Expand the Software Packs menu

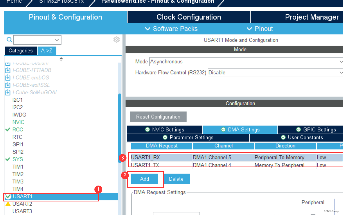[x=171, y=29]
